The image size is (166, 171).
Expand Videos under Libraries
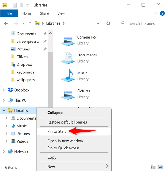click(x=6, y=141)
